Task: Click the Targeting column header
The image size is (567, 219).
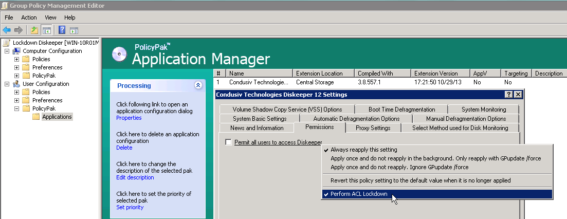Action: point(516,74)
